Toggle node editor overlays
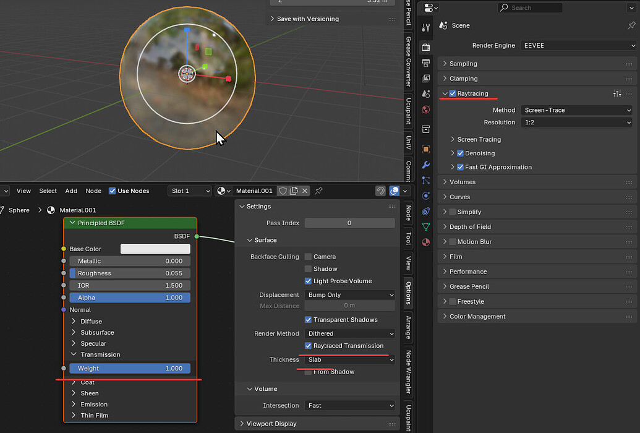640x433 pixels. tap(395, 191)
